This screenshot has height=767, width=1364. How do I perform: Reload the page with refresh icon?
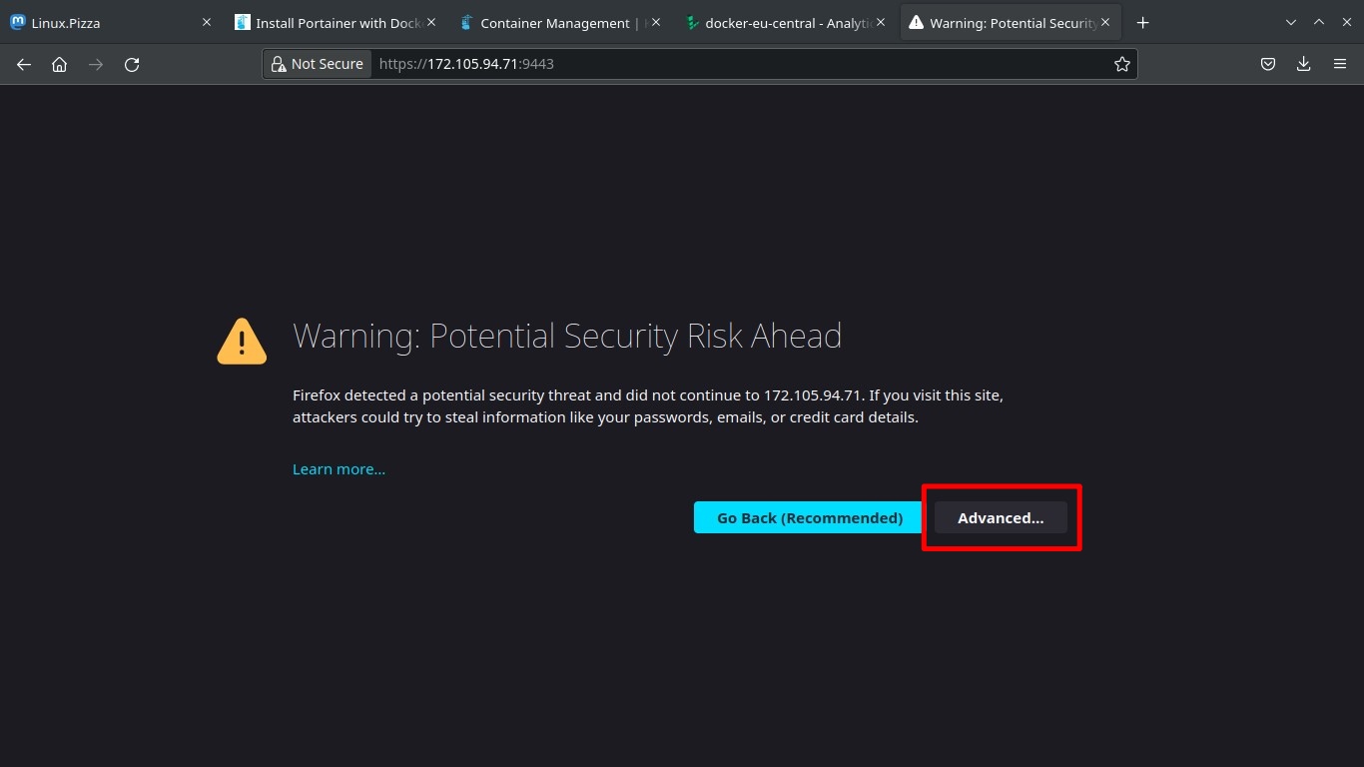point(132,64)
